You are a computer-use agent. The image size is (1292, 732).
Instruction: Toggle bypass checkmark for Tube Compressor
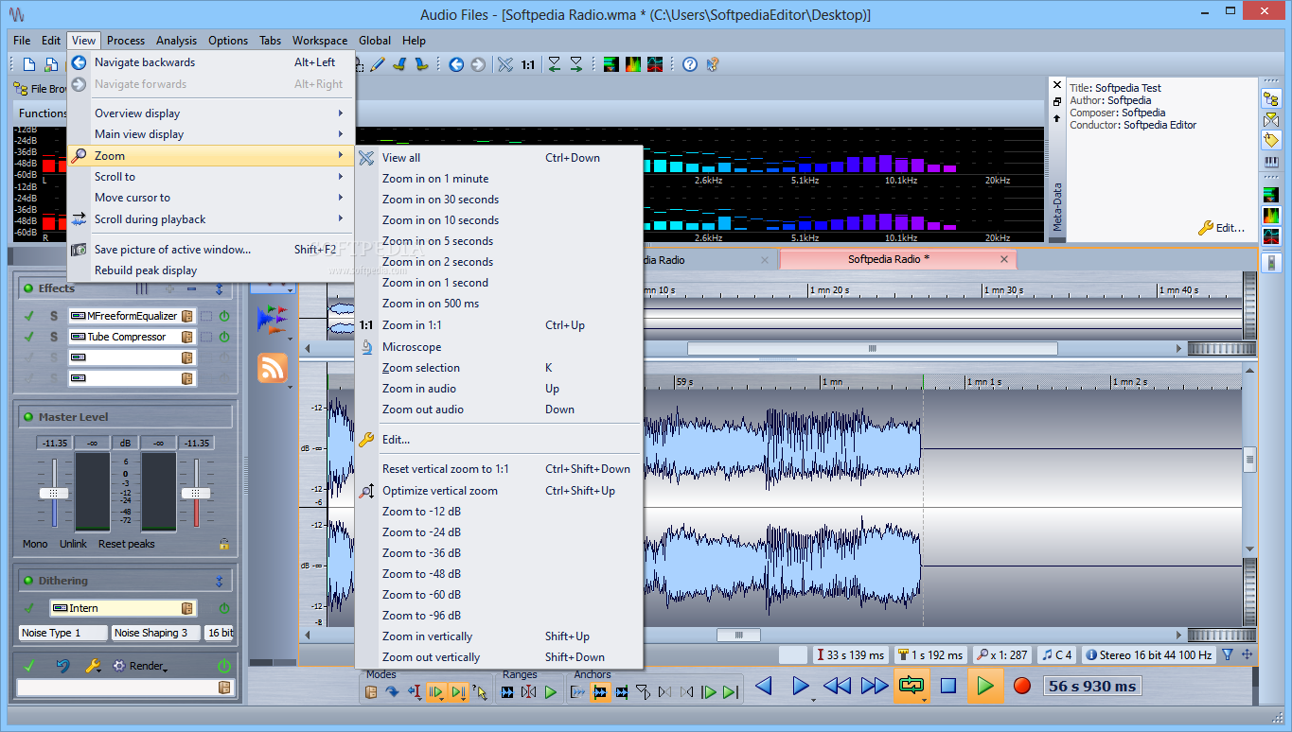(x=29, y=337)
